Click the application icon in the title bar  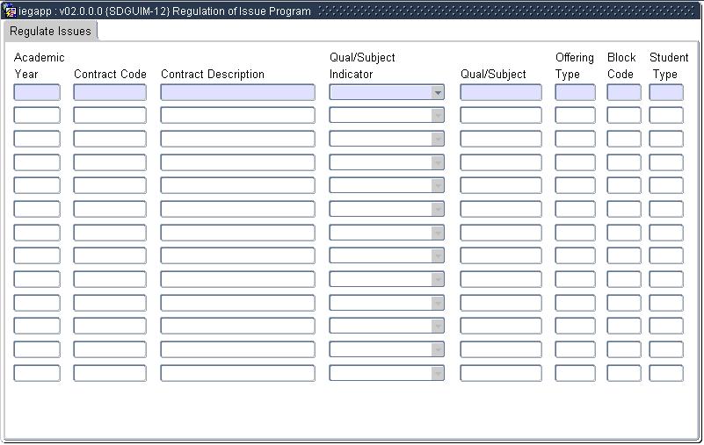point(10,11)
